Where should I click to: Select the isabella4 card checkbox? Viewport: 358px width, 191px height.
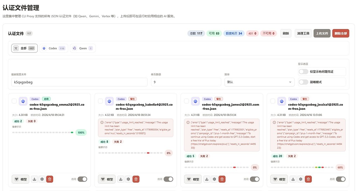(x=100, y=101)
